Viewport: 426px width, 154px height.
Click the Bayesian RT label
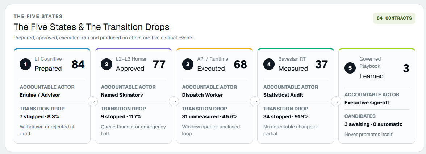coord(292,59)
